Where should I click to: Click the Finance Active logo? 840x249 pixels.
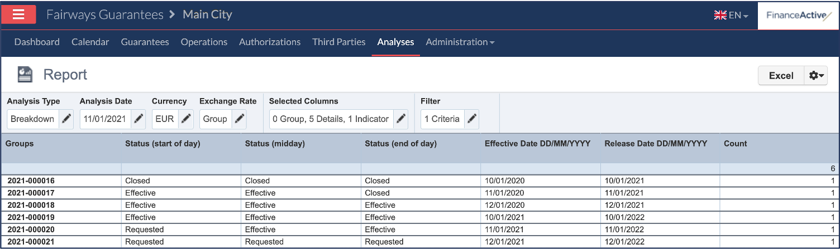(x=799, y=15)
